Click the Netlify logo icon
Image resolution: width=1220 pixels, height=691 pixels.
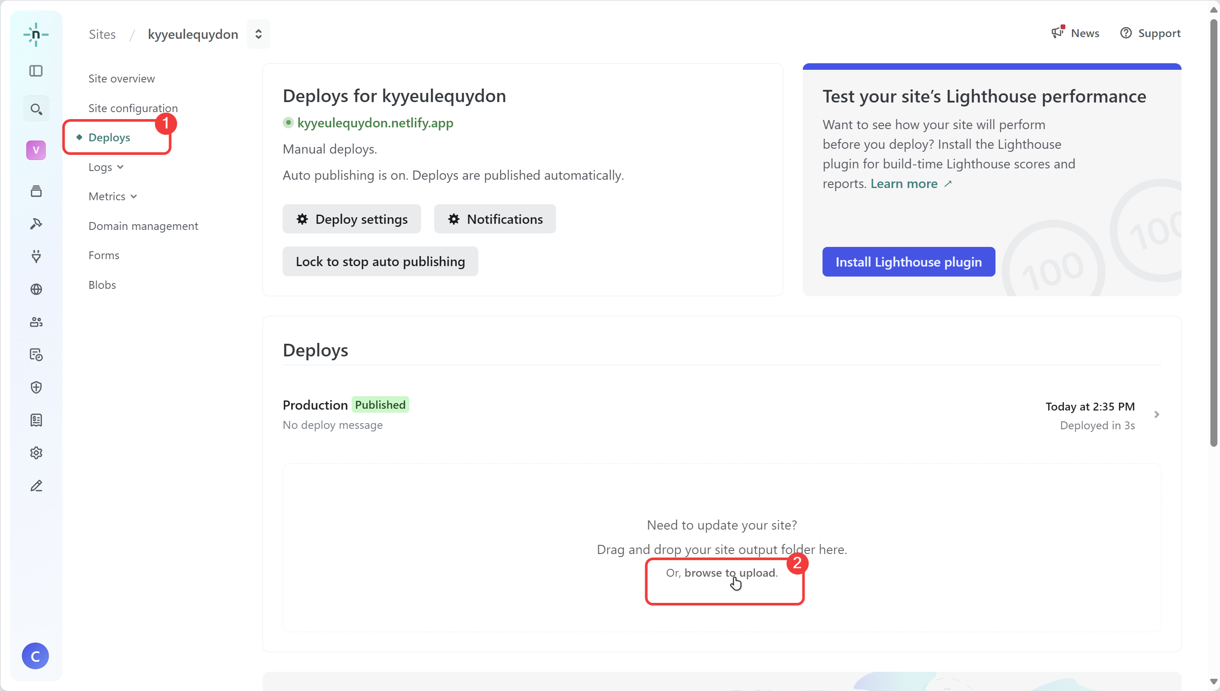36,34
